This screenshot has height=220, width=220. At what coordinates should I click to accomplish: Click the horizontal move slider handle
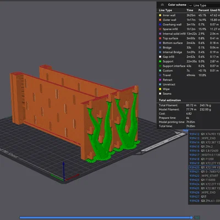pos(191,218)
